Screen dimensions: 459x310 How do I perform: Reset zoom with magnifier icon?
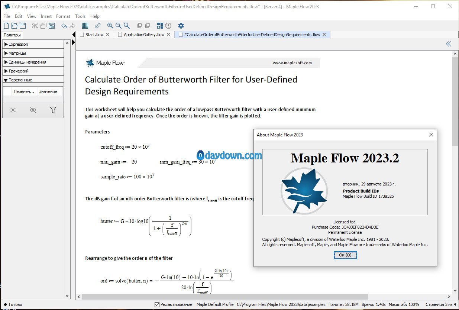click(x=127, y=26)
